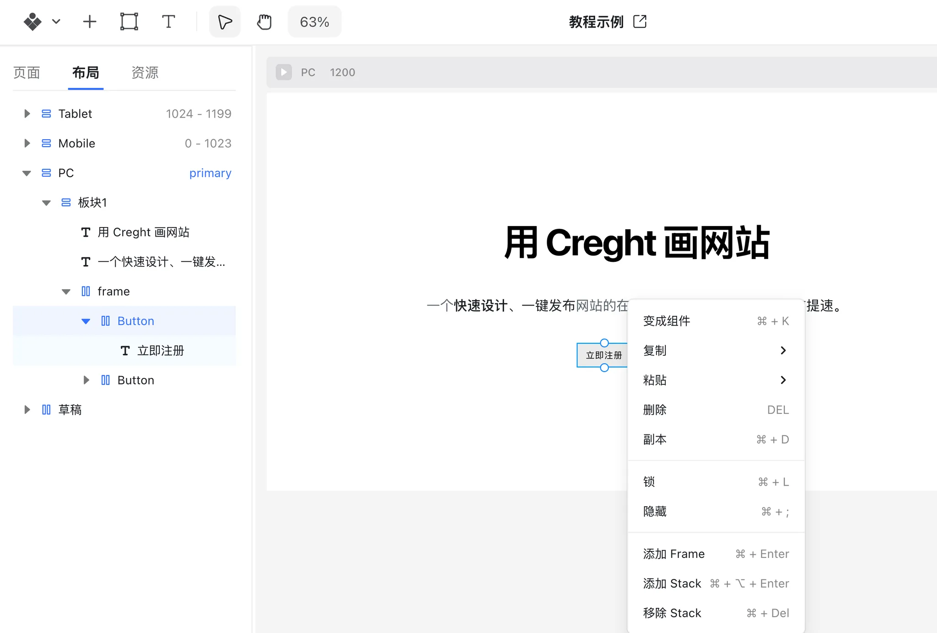Click the Mobile stack icon

pyautogui.click(x=46, y=143)
